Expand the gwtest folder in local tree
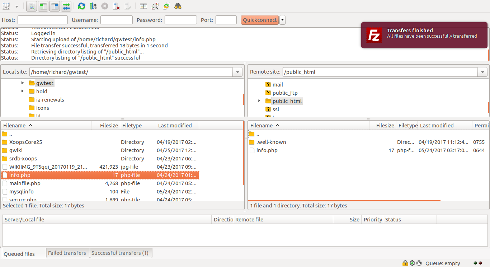 pyautogui.click(x=23, y=83)
